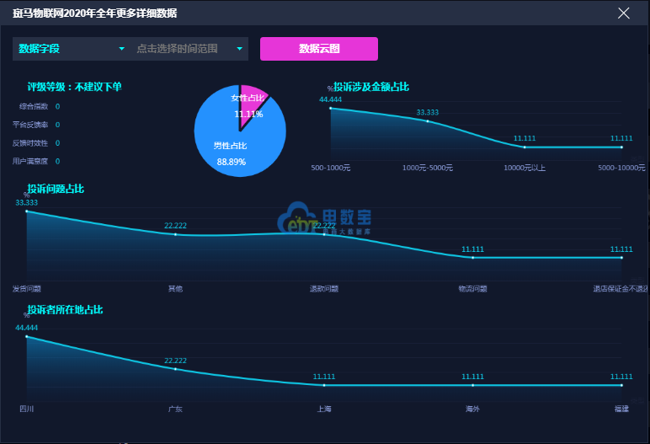This screenshot has height=444, width=650.
Task: Click the 5000-10000元 data point at 11.111
Action: coord(621,147)
